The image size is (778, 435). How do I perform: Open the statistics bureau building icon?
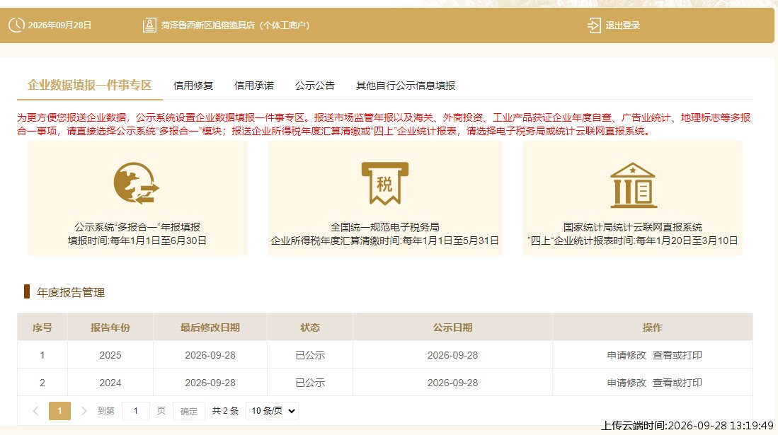click(633, 185)
